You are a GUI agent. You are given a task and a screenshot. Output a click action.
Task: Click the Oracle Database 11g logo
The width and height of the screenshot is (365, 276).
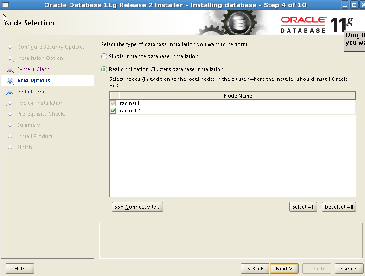[317, 25]
